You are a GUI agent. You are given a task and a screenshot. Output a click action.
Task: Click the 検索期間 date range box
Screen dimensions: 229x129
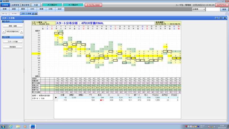point(168,23)
